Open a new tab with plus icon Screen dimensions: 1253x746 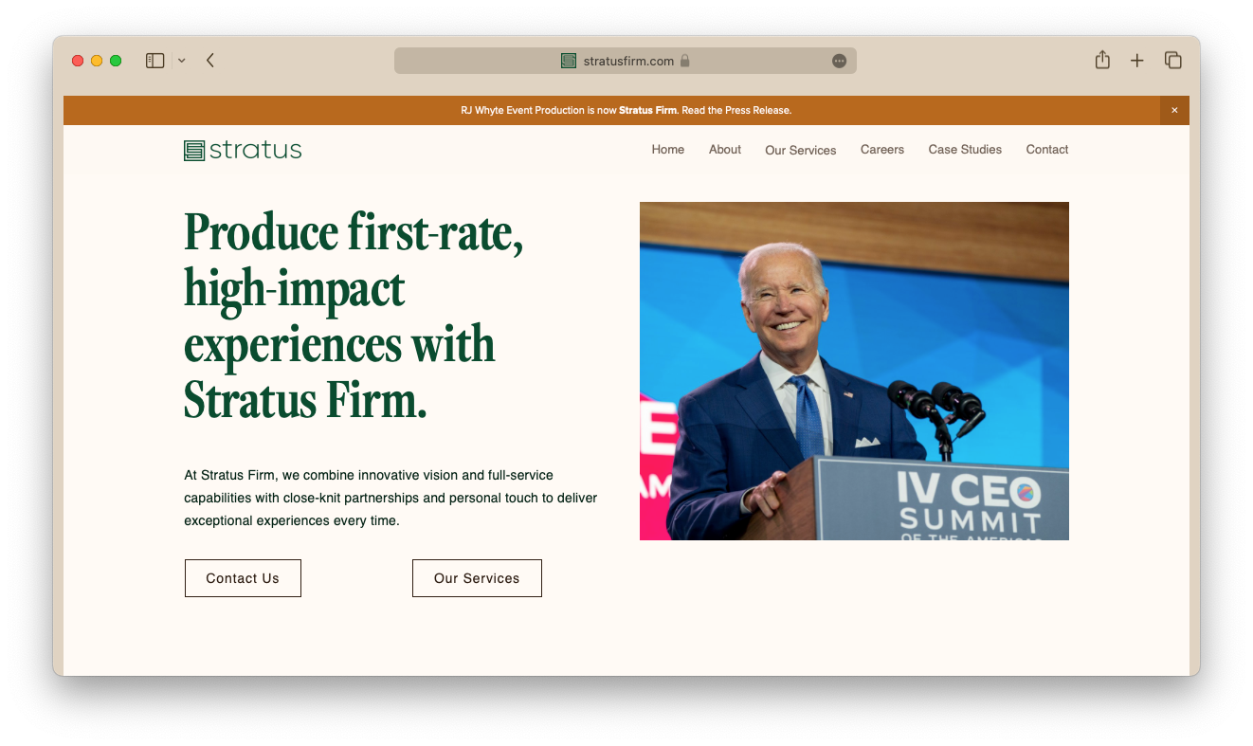(x=1137, y=61)
